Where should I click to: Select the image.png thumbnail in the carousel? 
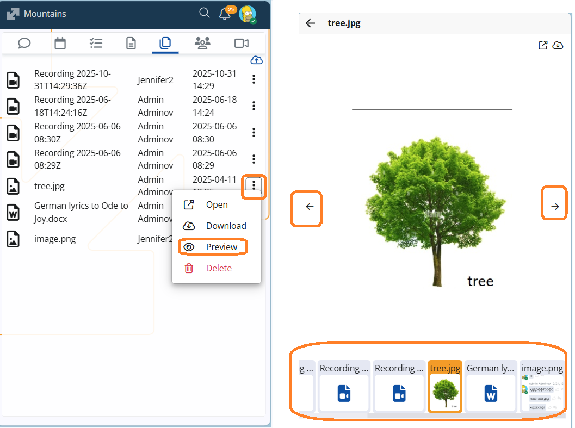click(542, 386)
